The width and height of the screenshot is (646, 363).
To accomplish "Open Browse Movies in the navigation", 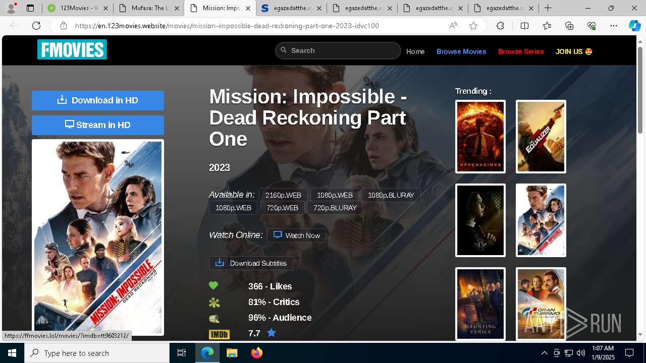I will pos(461,51).
